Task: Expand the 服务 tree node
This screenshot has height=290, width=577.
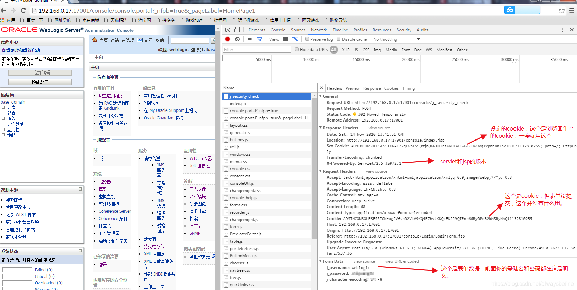Action: (x=3, y=118)
